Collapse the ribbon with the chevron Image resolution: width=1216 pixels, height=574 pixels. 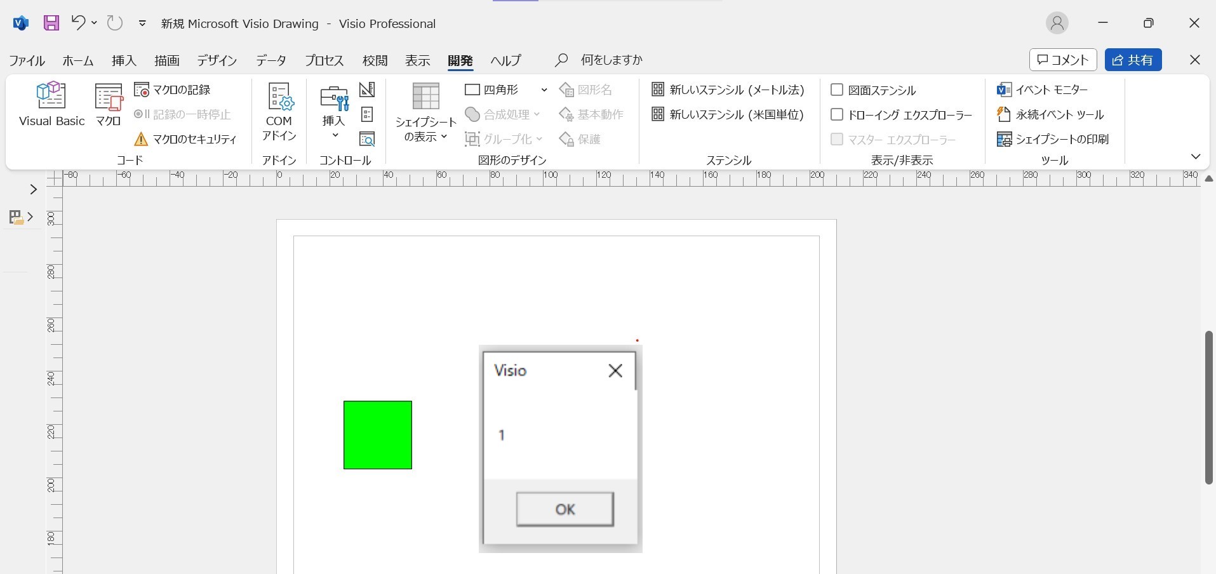coord(1196,156)
